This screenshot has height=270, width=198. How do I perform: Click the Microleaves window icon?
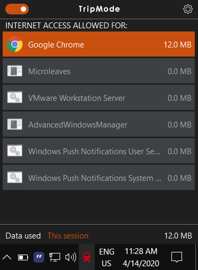(15, 71)
